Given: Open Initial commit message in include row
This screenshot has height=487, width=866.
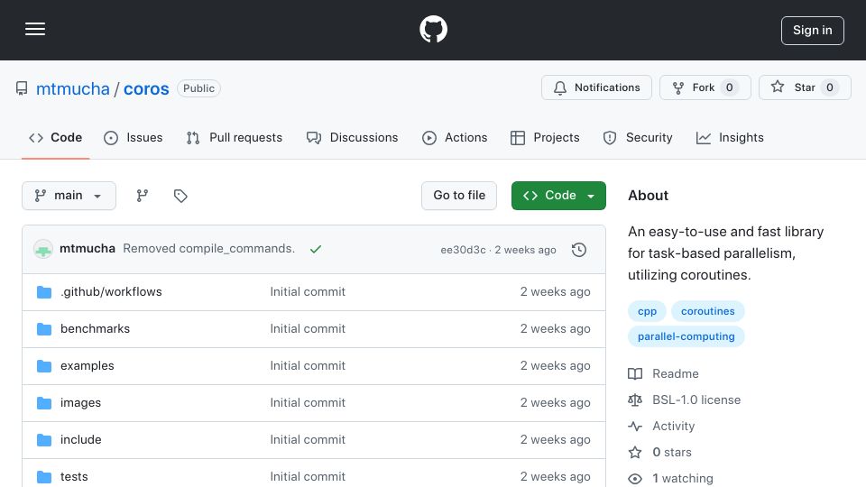Looking at the screenshot, I should click(x=308, y=439).
